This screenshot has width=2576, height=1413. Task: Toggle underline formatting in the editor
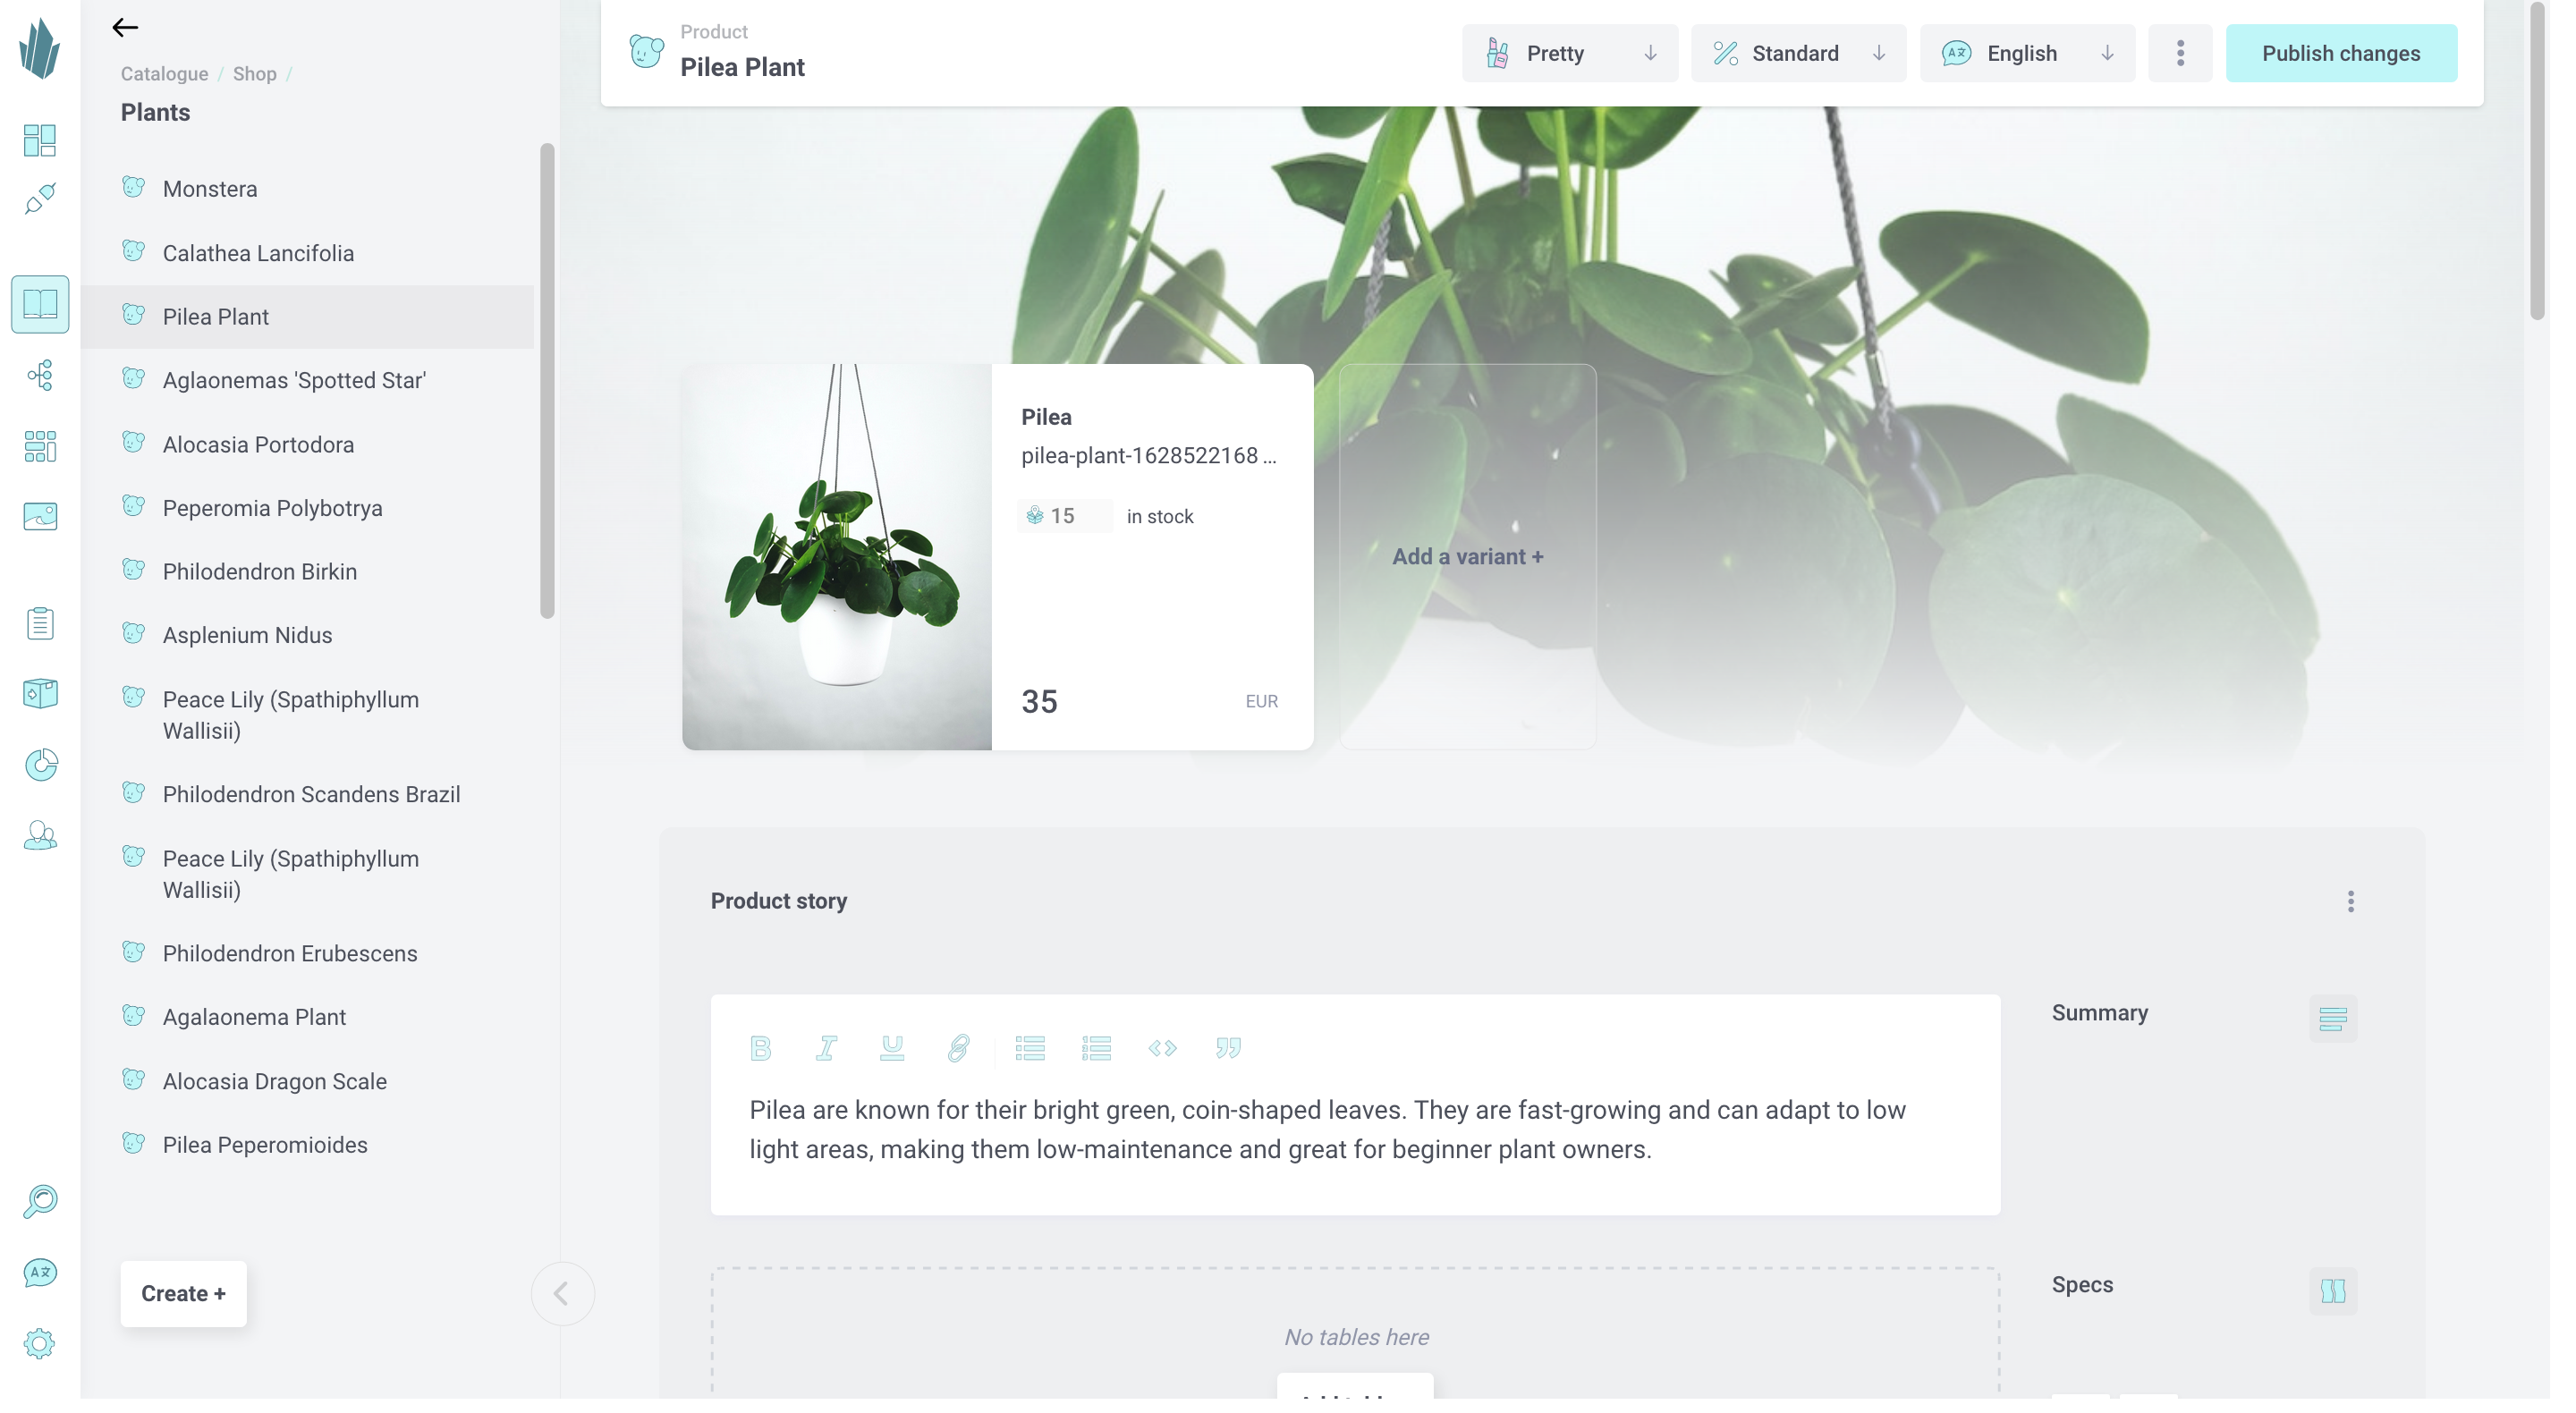(x=892, y=1048)
